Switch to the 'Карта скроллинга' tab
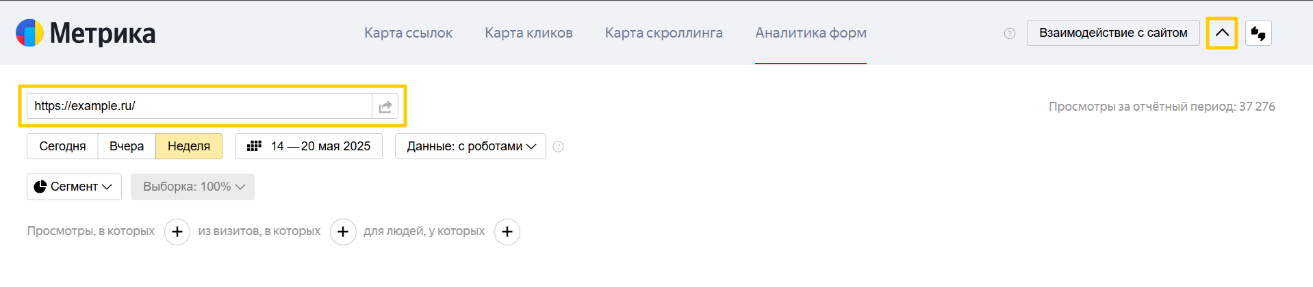The width and height of the screenshot is (1313, 287). 663,33
